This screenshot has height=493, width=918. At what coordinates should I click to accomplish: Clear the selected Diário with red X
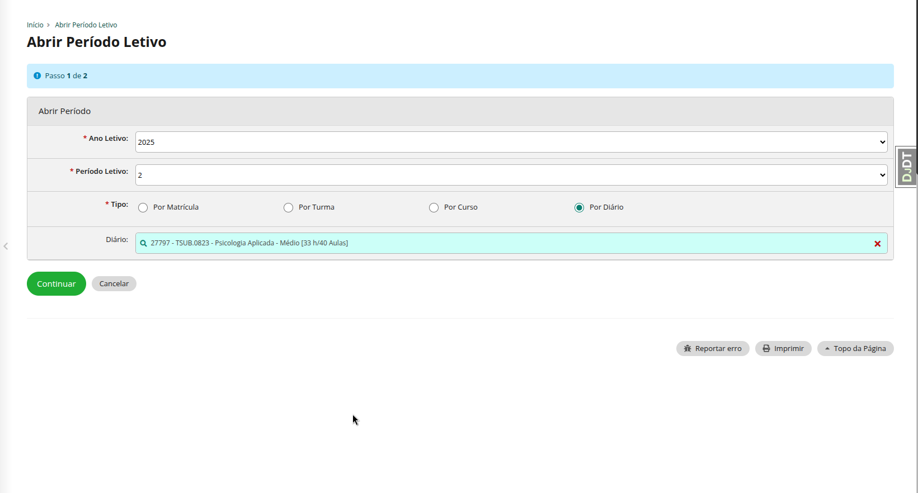[x=877, y=244]
